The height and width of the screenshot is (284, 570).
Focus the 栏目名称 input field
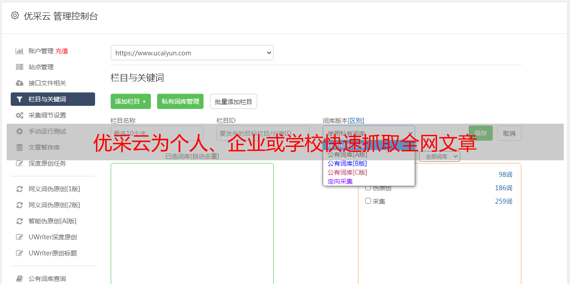point(157,133)
